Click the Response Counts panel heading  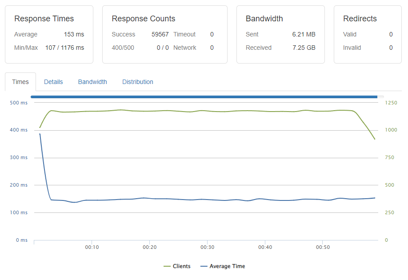[144, 19]
